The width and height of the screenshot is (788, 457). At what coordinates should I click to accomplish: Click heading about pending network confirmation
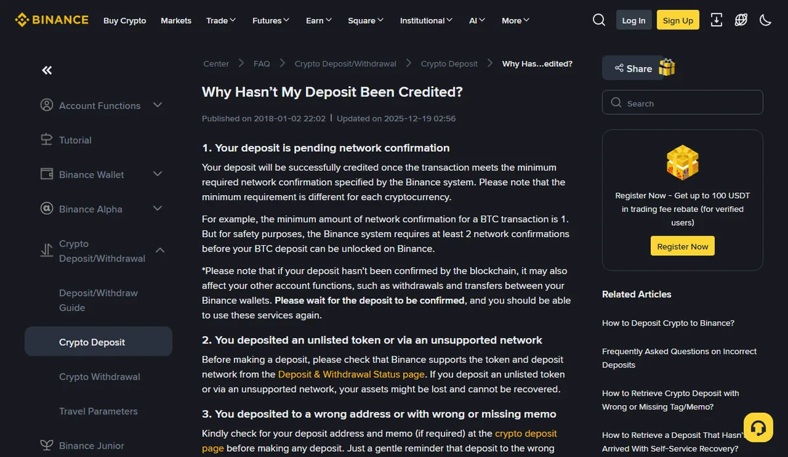click(326, 148)
